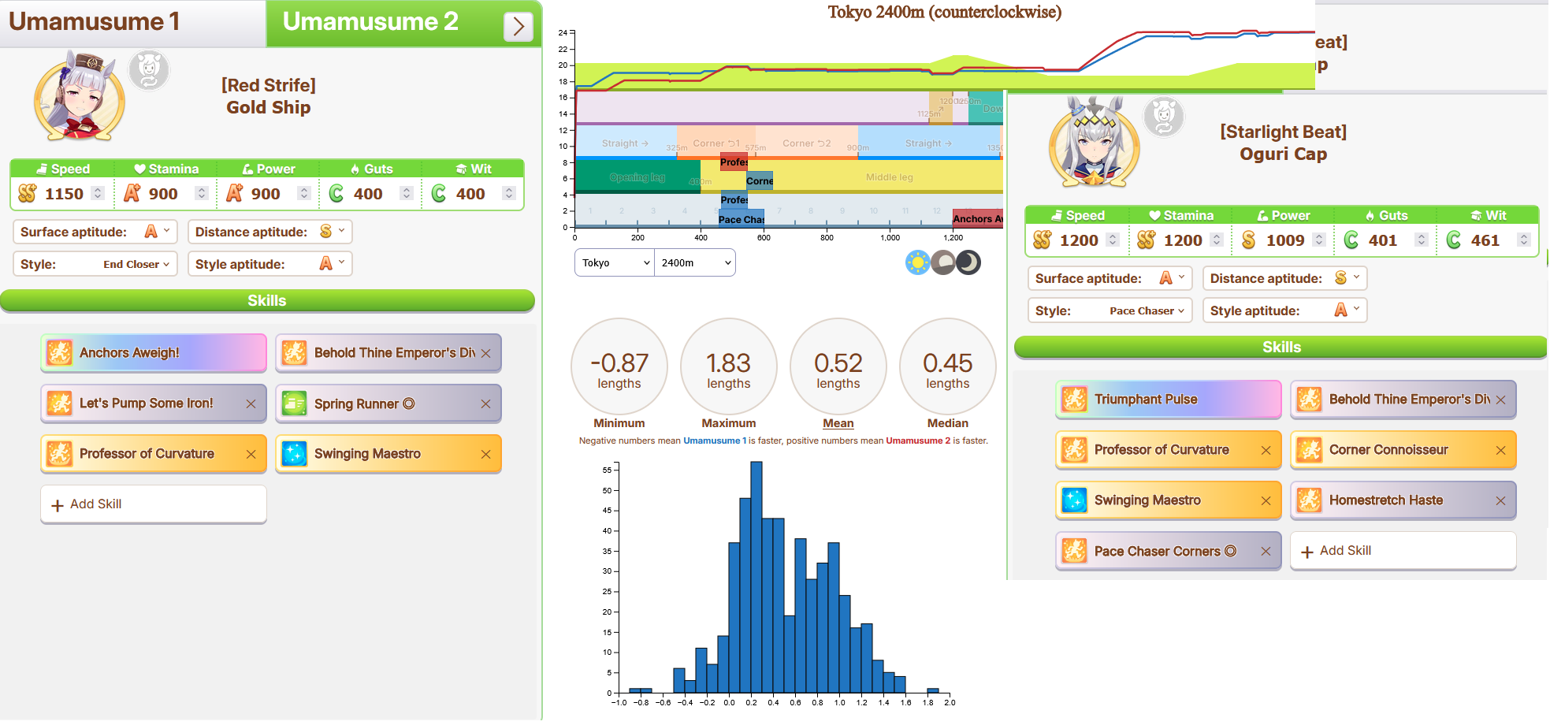Remove the Corner Connoisseur skill
This screenshot has height=725, width=1550.
pyautogui.click(x=1500, y=450)
